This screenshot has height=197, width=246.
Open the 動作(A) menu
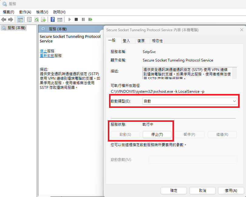[25, 12]
